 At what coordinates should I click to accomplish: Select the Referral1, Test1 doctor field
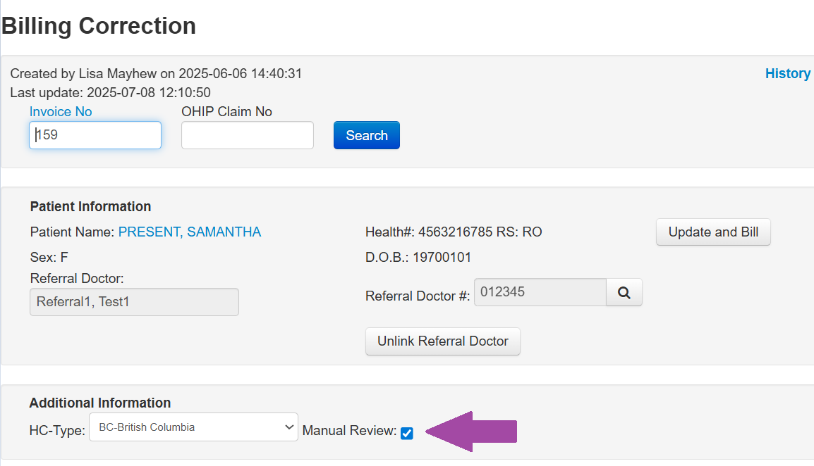pos(133,301)
